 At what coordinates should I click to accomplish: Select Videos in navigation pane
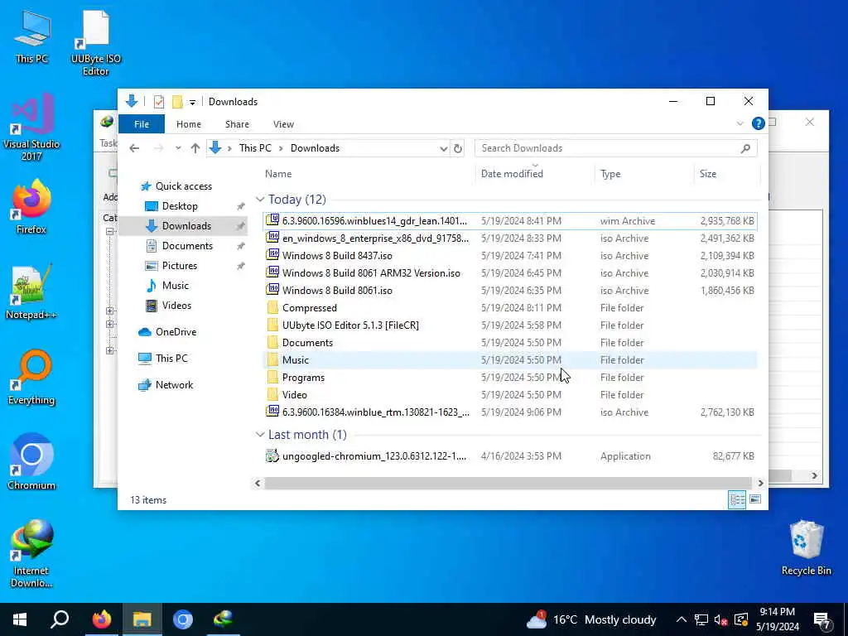click(x=177, y=306)
